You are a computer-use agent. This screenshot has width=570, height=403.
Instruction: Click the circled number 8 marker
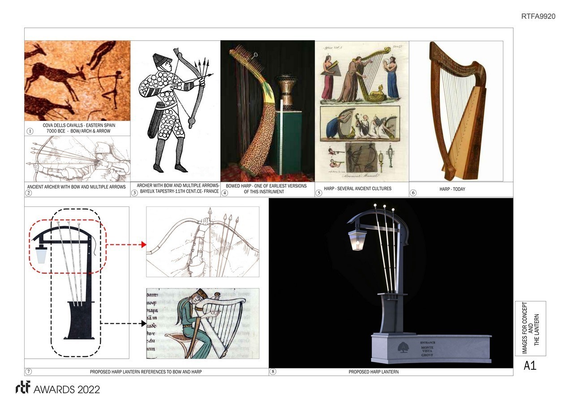point(273,372)
